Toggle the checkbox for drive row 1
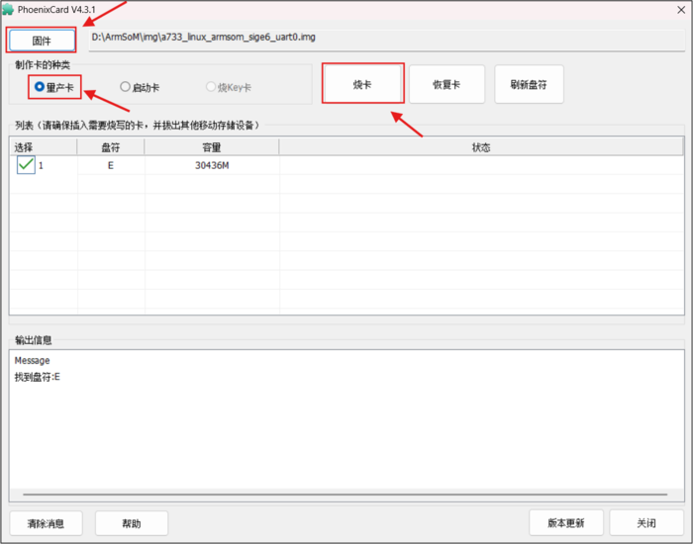The image size is (693, 544). (26, 165)
